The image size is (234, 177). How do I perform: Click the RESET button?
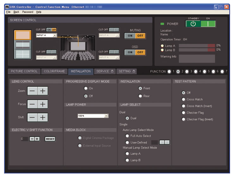click(x=50, y=139)
